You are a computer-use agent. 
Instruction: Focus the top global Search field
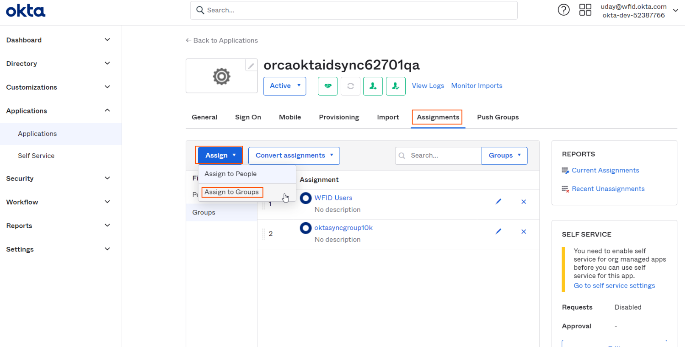pos(354,10)
